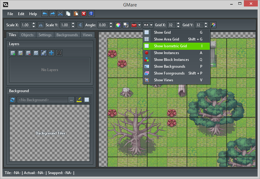This screenshot has width=260, height=179.
Task: Click the red toolbox icon
Action: point(134,25)
